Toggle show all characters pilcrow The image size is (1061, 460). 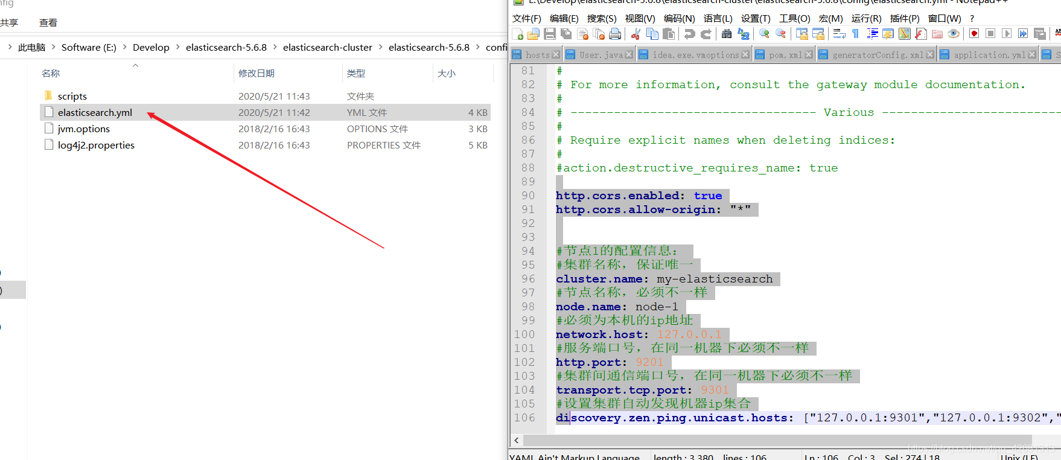[x=855, y=34]
